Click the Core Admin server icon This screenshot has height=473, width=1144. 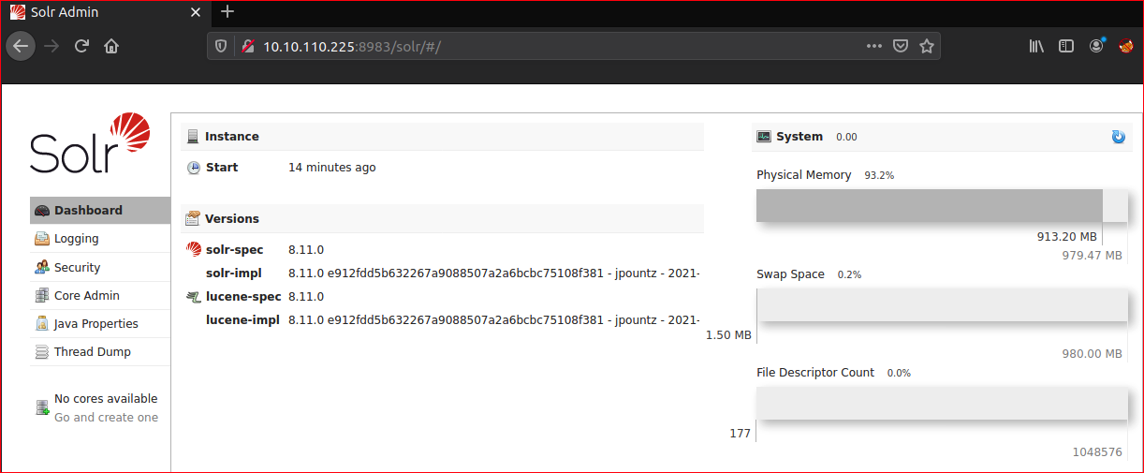[42, 295]
